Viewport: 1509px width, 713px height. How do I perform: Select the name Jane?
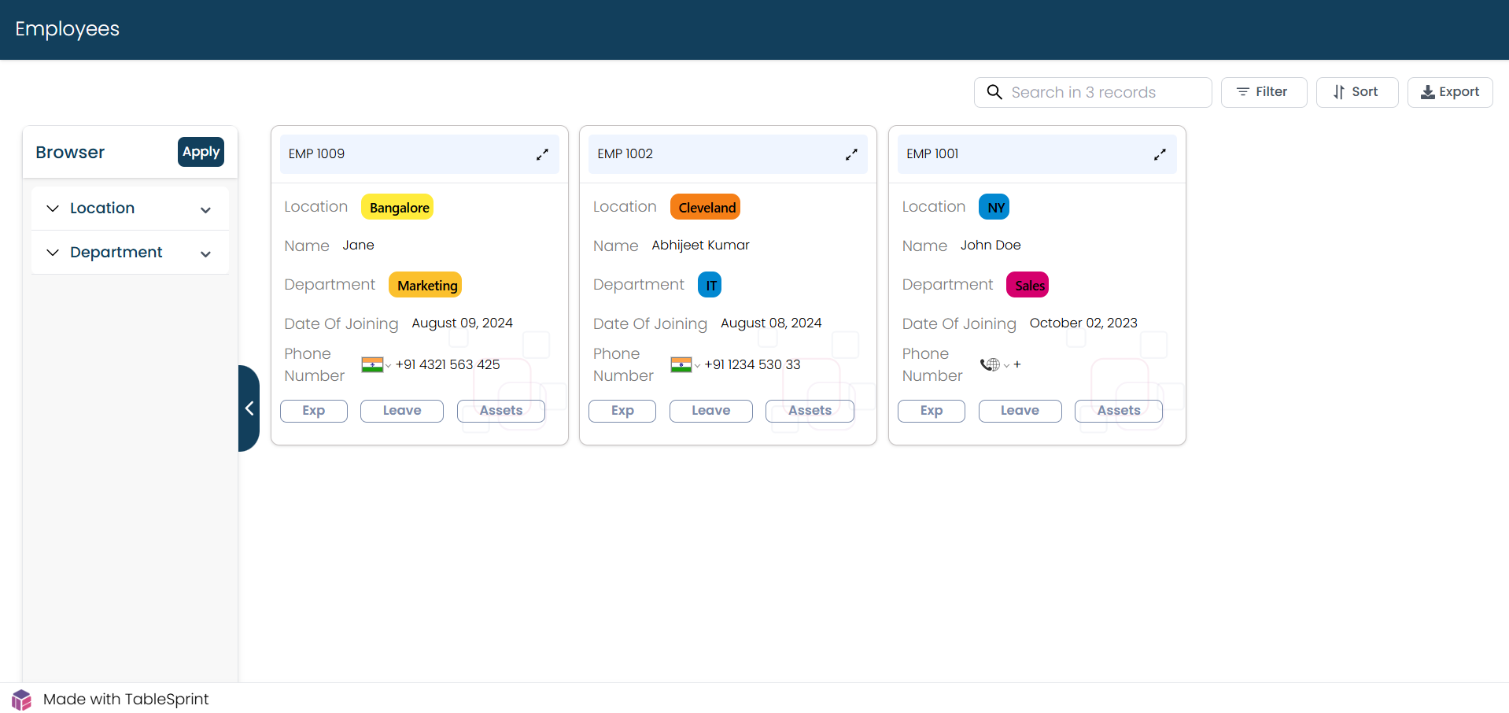click(x=358, y=246)
